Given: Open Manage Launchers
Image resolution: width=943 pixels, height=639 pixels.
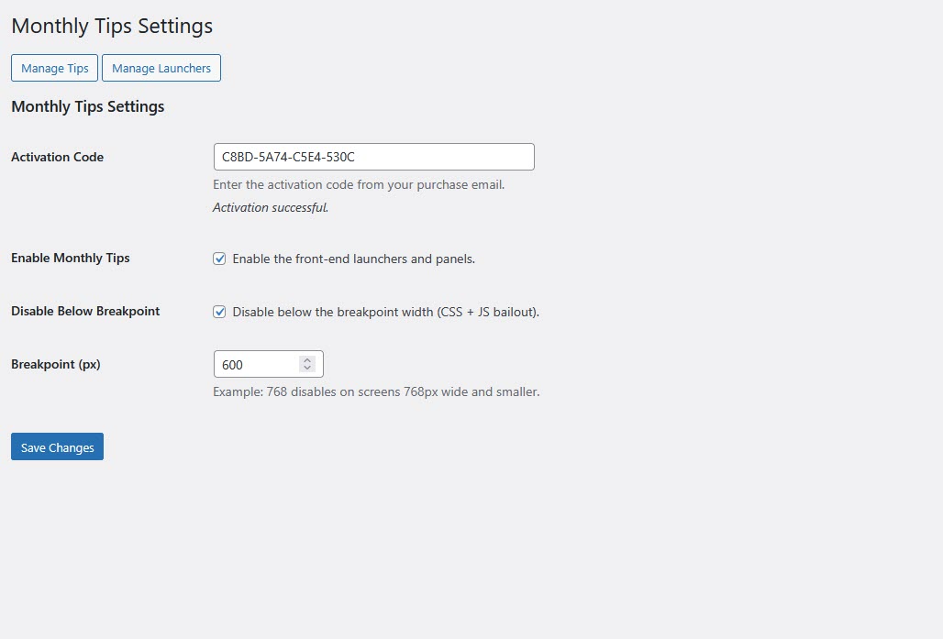Looking at the screenshot, I should [x=161, y=68].
